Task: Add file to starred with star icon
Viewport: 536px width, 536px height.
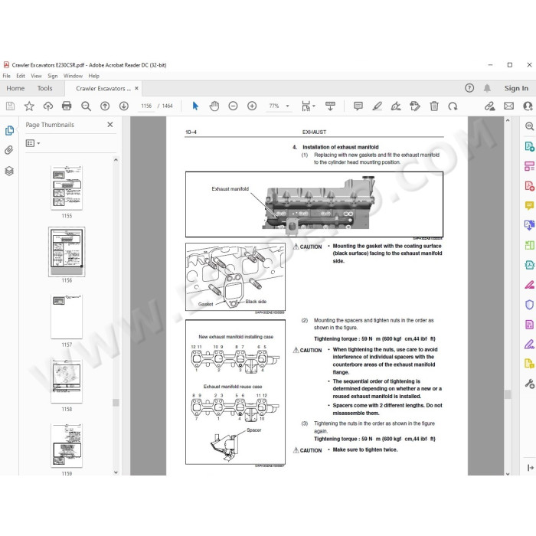Action: tap(29, 106)
